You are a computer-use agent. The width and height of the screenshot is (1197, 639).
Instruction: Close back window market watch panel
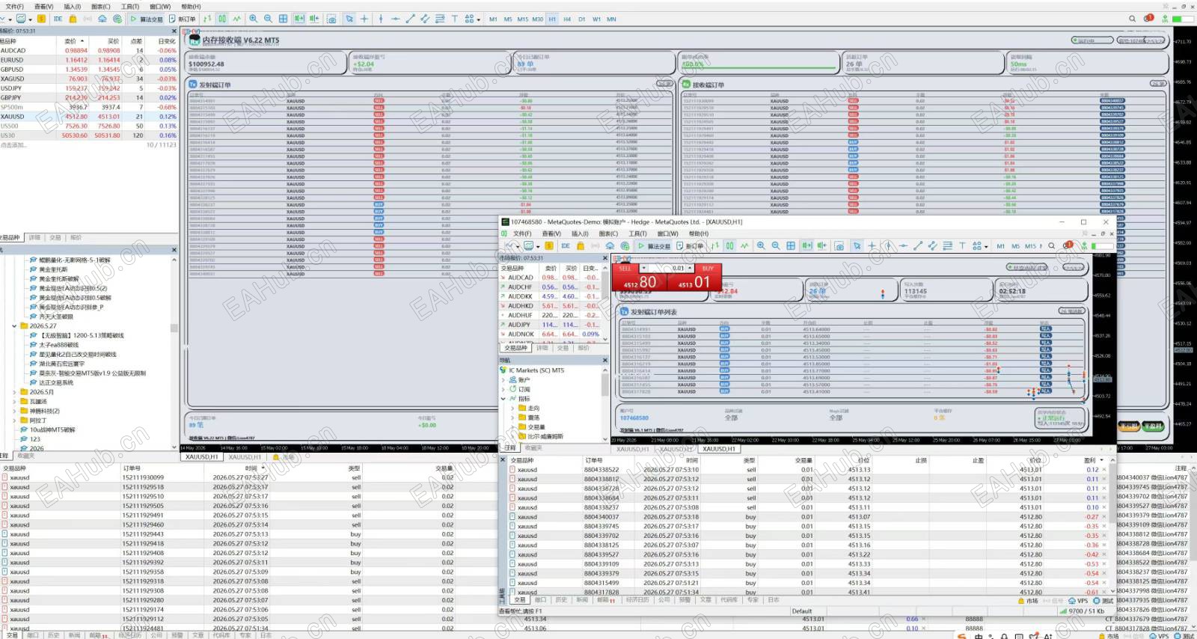pyautogui.click(x=174, y=31)
